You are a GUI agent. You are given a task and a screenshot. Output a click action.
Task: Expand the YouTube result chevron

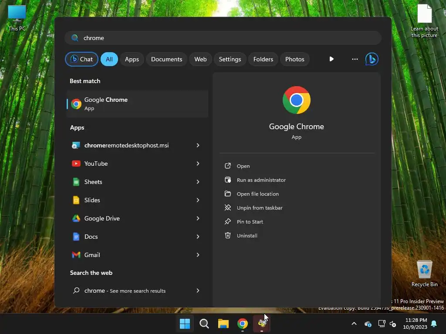[198, 164]
